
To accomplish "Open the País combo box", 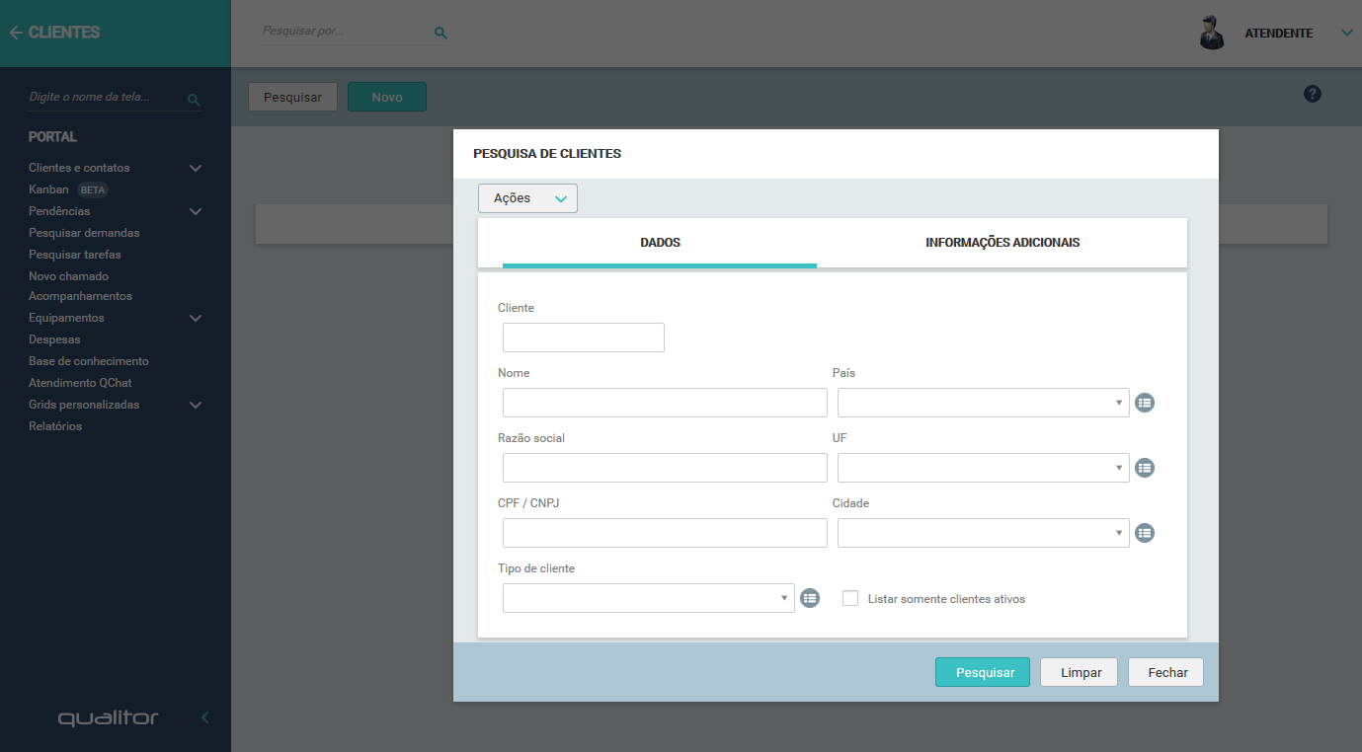I will click(x=984, y=403).
